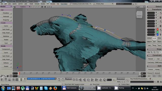
Task: Toggle snap ON button
Action: 149,52
